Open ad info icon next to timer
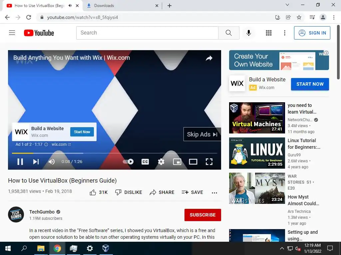Screen dimensions: 341x255 click(x=46, y=144)
